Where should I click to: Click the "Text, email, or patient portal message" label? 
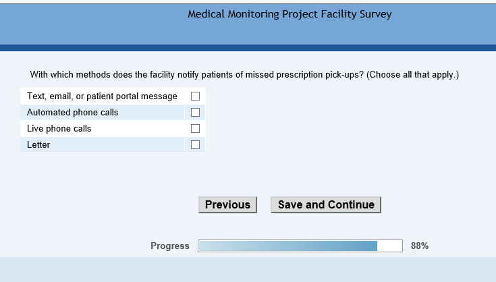tap(102, 96)
